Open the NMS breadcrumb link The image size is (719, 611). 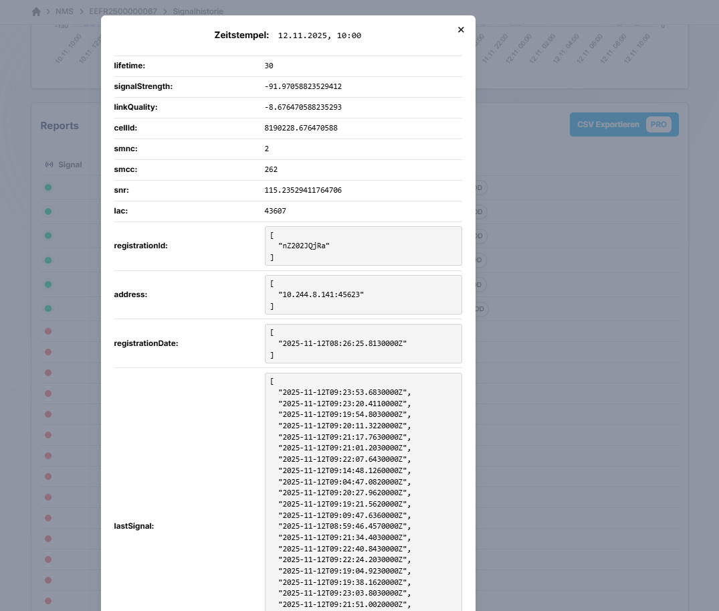(64, 11)
